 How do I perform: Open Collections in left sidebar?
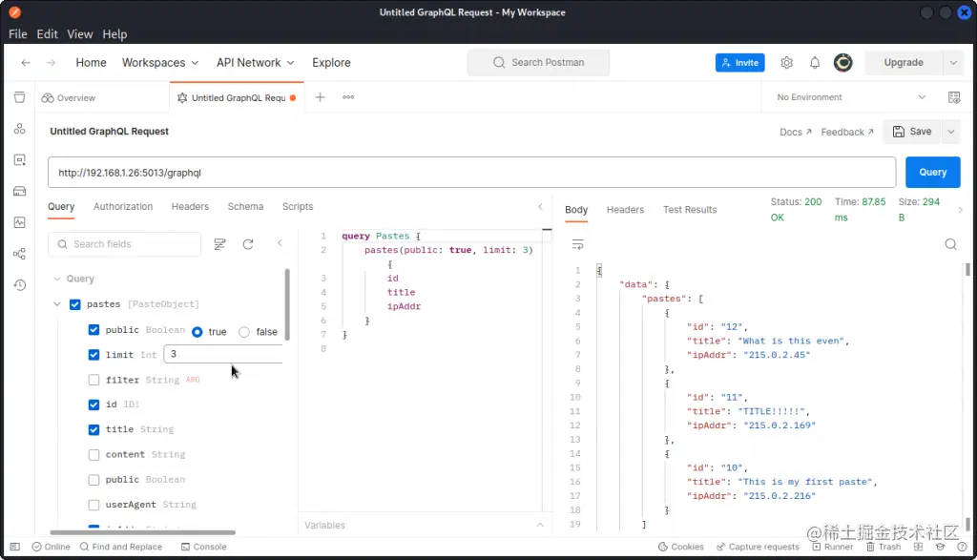[x=19, y=97]
